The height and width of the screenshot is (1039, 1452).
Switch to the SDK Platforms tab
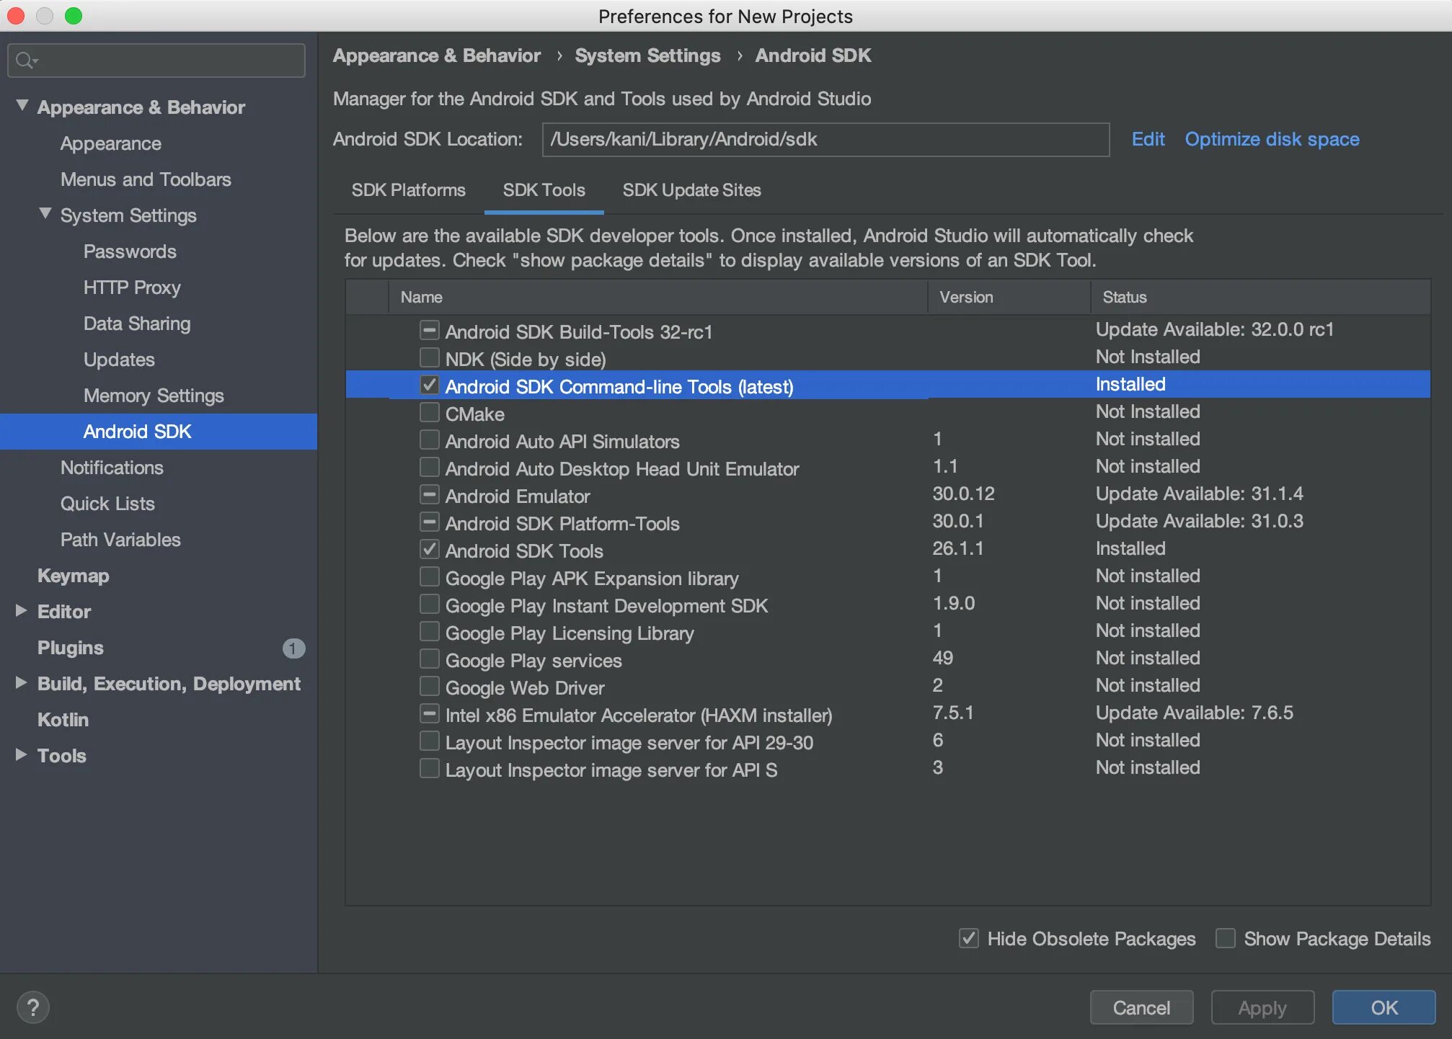409,190
